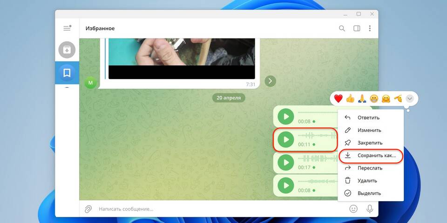The width and height of the screenshot is (447, 223).
Task: Select the Saved Messages bookmark icon
Action: click(67, 72)
